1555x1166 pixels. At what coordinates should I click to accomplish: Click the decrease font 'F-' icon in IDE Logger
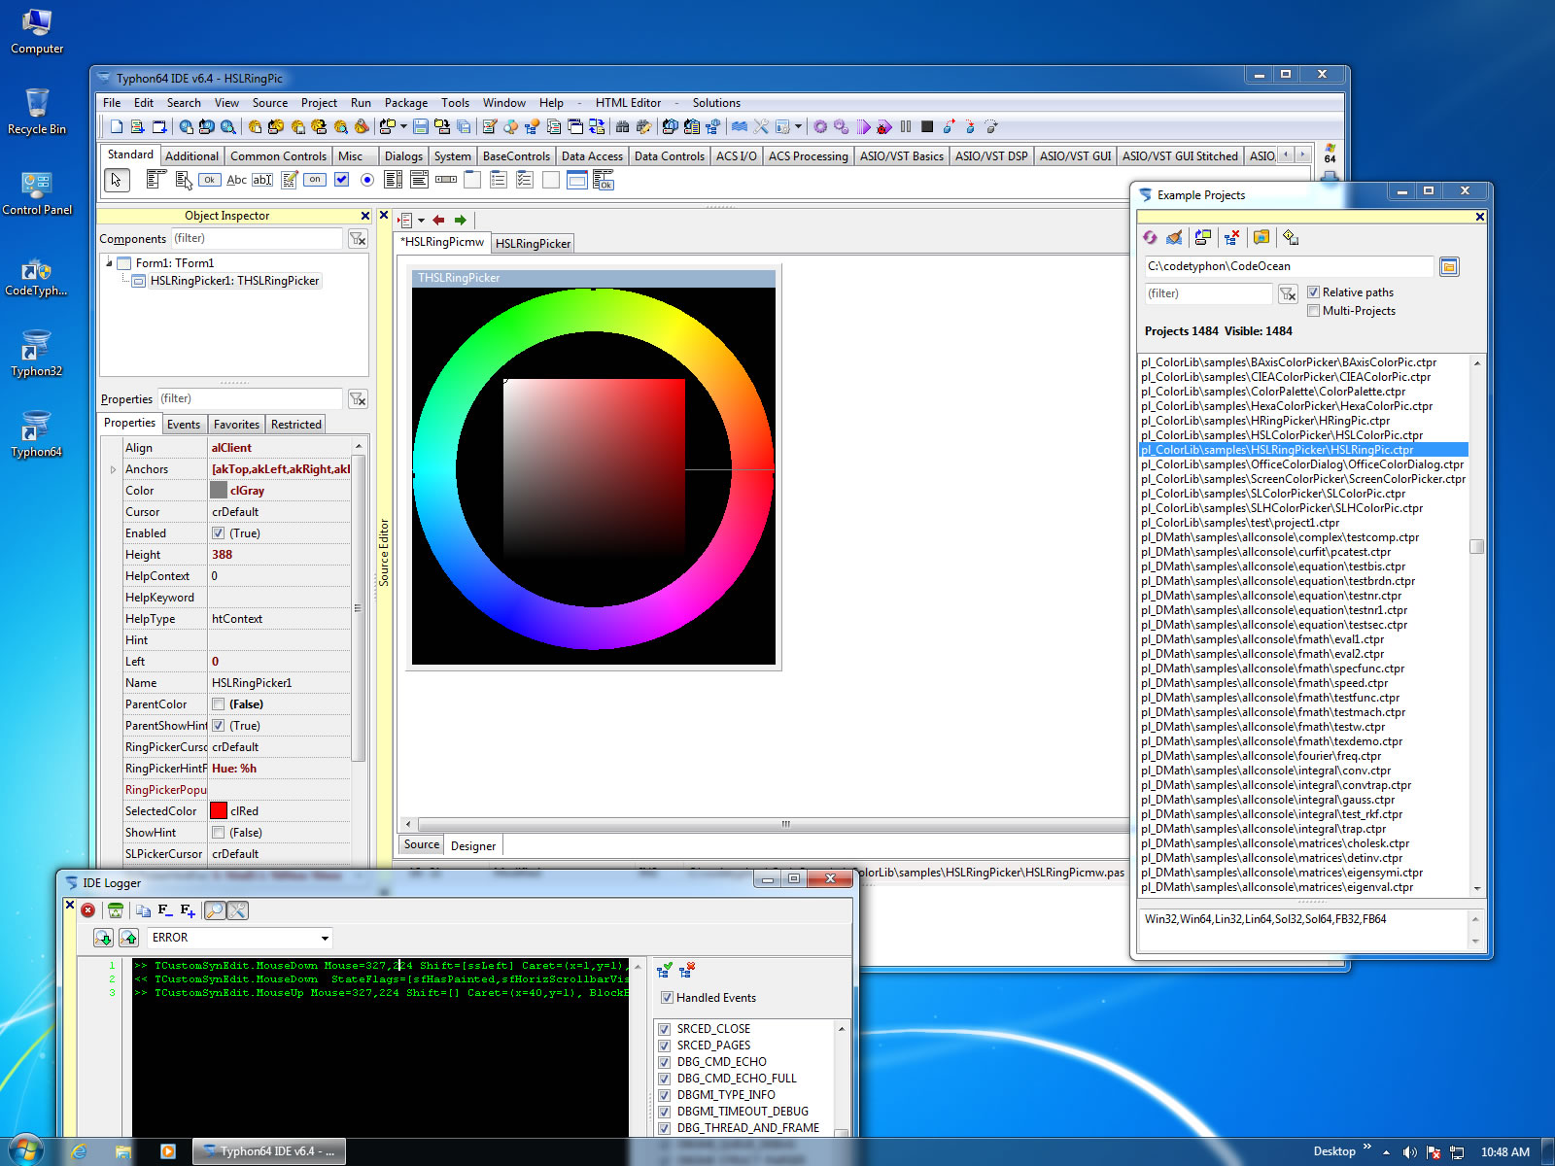165,910
